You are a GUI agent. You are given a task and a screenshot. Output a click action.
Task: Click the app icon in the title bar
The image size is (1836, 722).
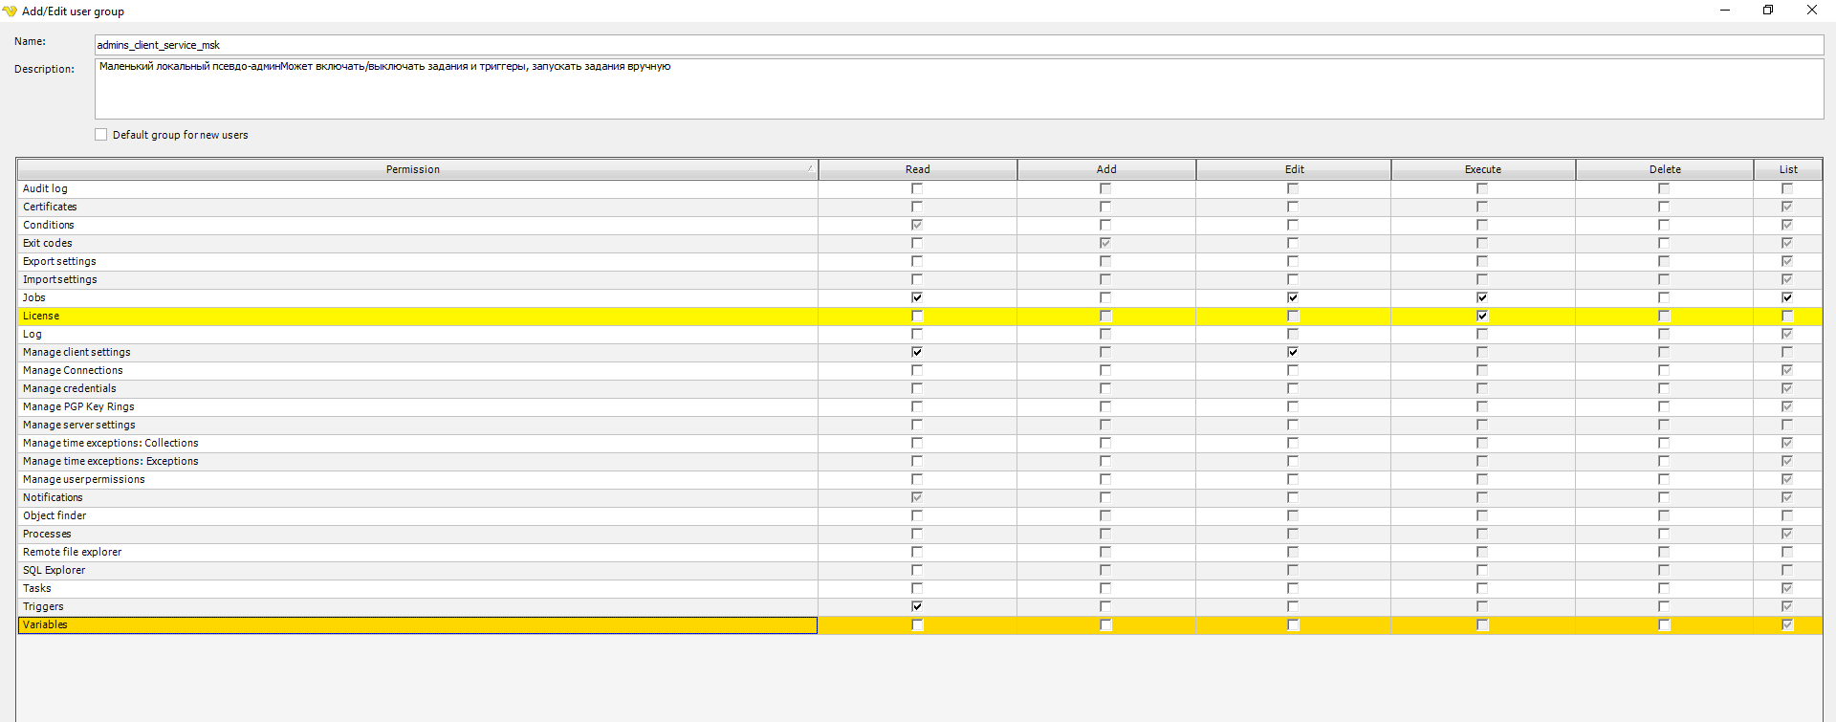point(10,11)
